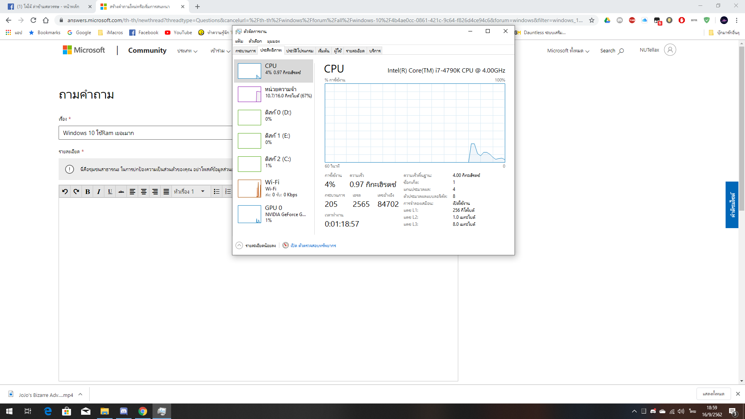Select the Wi-Fi performance item
Image resolution: width=745 pixels, height=419 pixels.
[x=274, y=188]
